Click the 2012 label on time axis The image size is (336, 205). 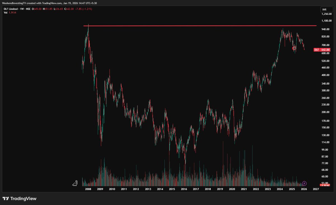(x=136, y=189)
